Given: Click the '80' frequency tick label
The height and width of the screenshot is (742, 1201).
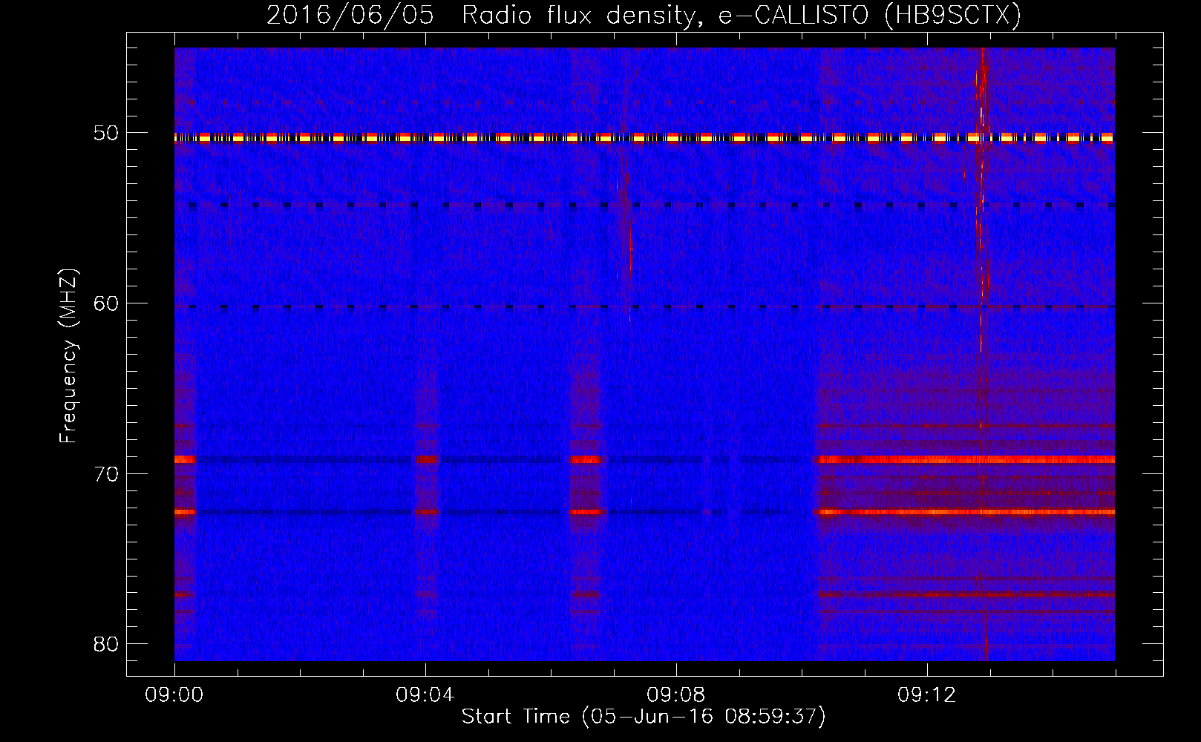Looking at the screenshot, I should pyautogui.click(x=106, y=644).
